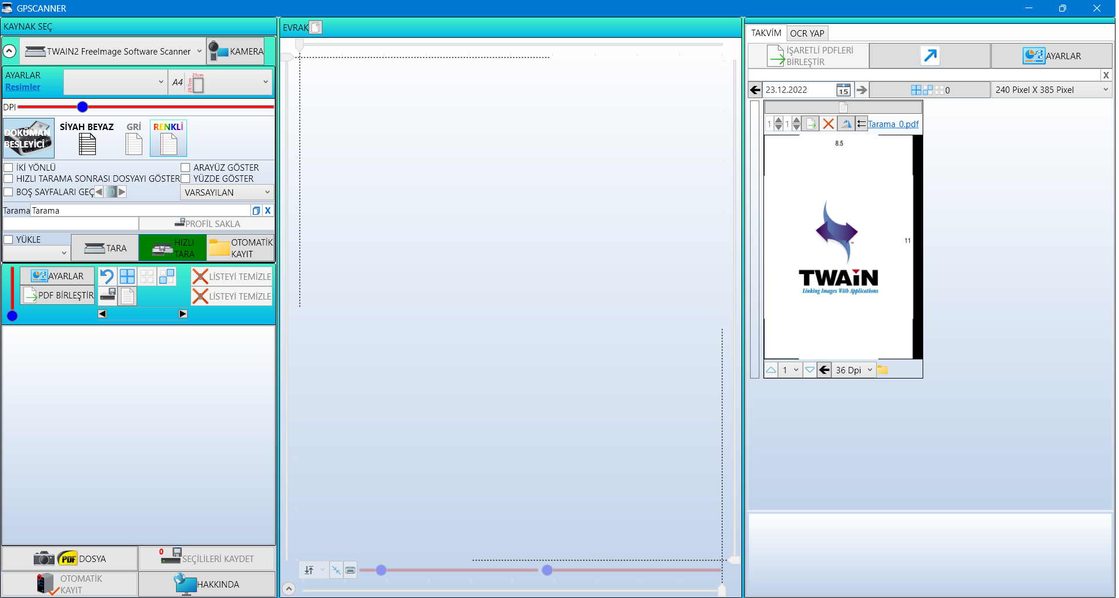Screen dimensions: 1119x598
Task: Open the calendar date picker icon
Action: click(x=843, y=90)
